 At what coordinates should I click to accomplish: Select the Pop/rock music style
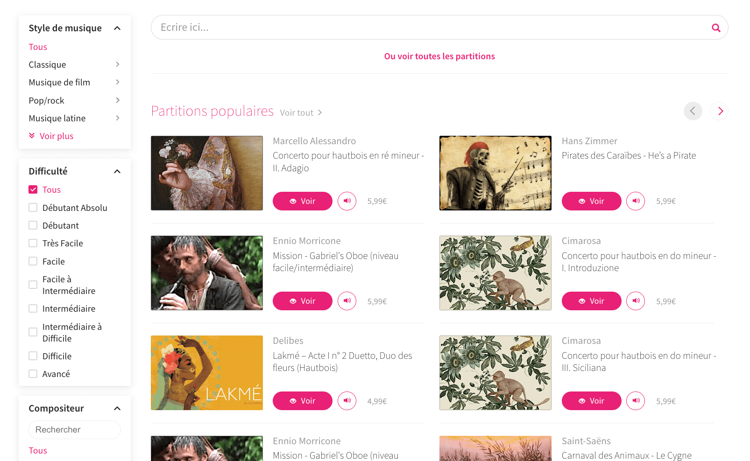[x=46, y=100]
